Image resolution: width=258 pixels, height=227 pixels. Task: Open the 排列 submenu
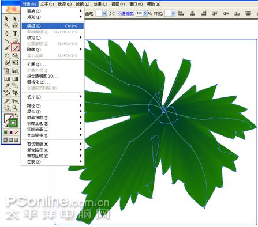(x=53, y=17)
